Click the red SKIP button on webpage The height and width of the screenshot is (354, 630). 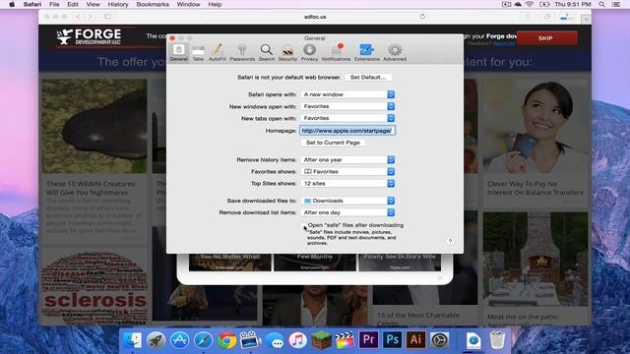(x=546, y=38)
